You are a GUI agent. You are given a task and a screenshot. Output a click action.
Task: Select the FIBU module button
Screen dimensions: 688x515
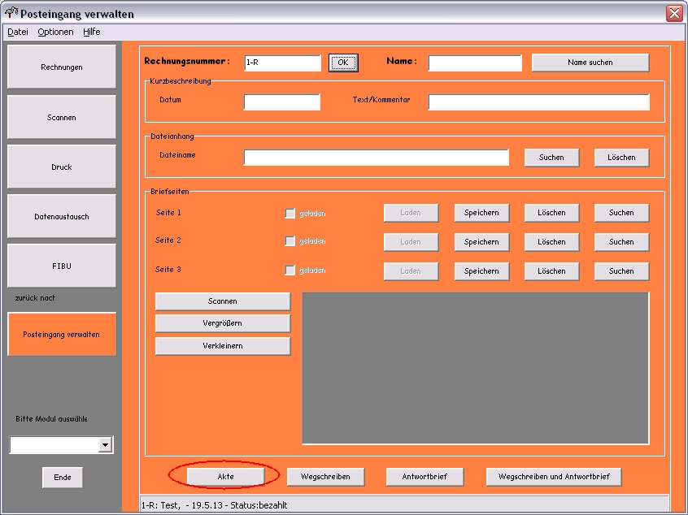pos(62,266)
